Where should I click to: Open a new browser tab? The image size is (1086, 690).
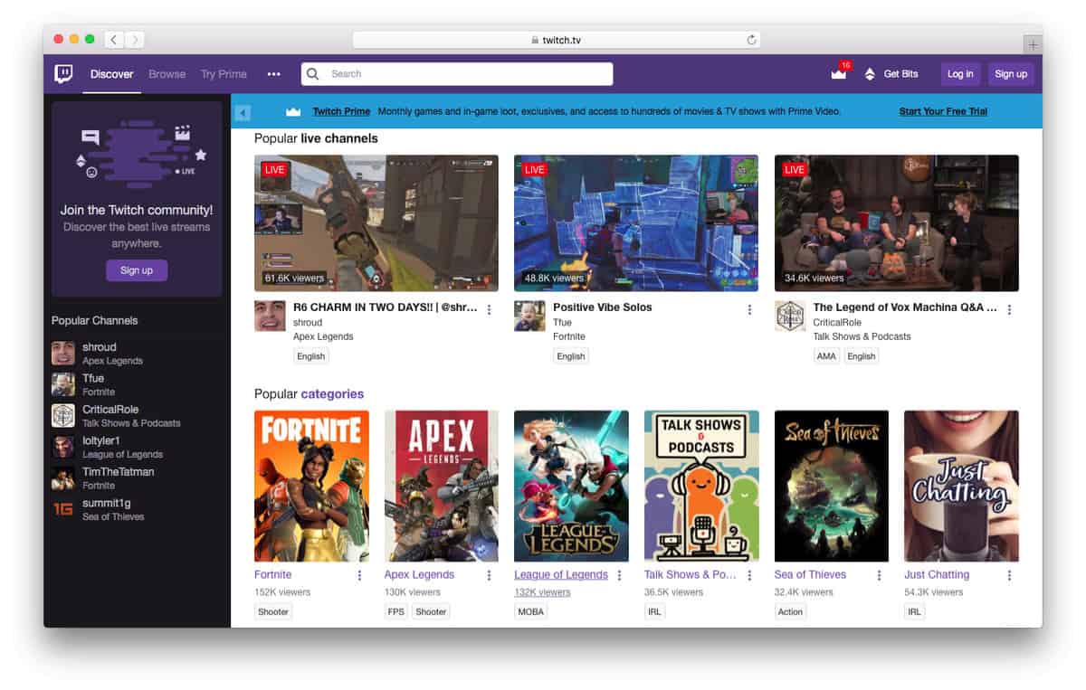coord(1033,44)
